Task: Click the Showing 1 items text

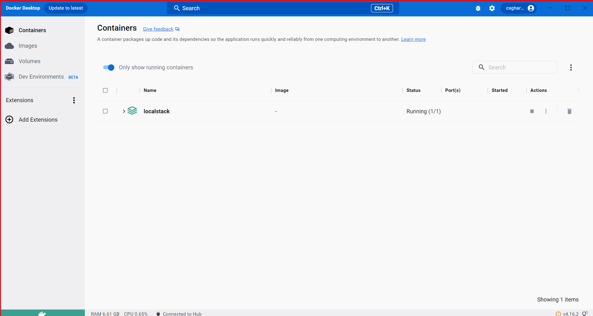Action: pyautogui.click(x=558, y=300)
